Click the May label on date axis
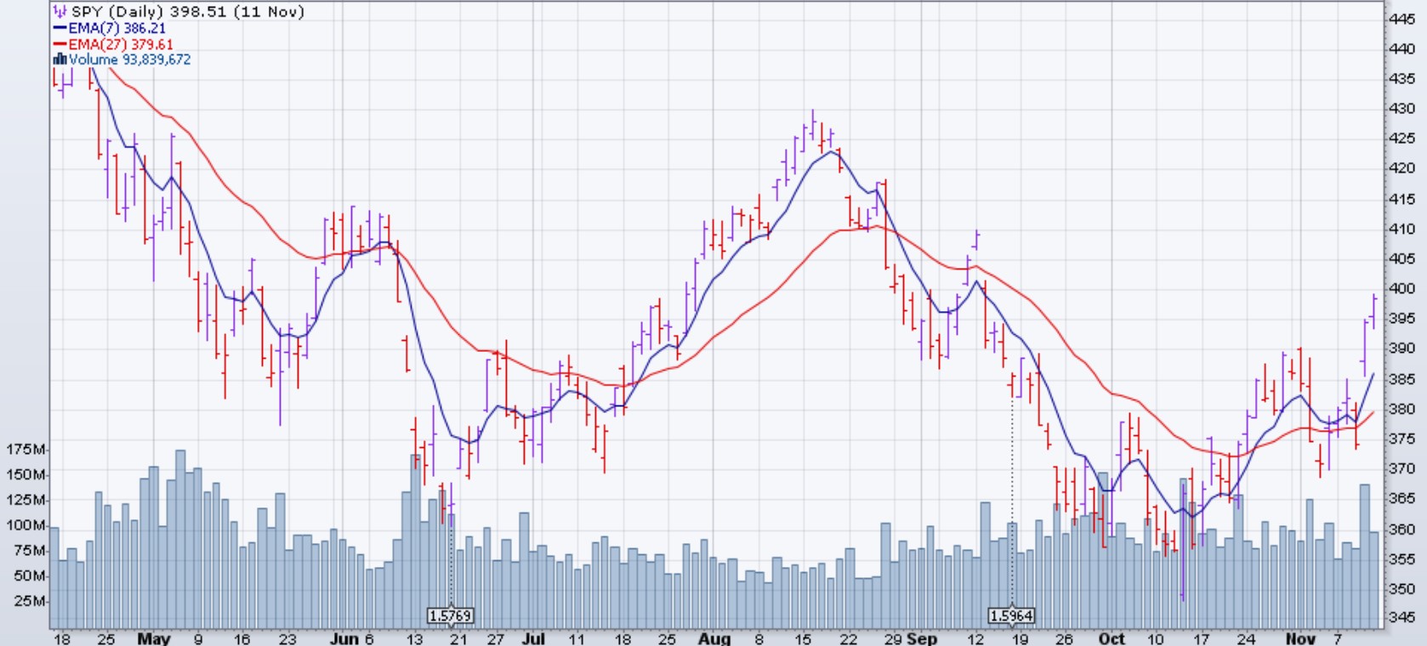Viewport: 1427px width, 646px height. [x=154, y=638]
